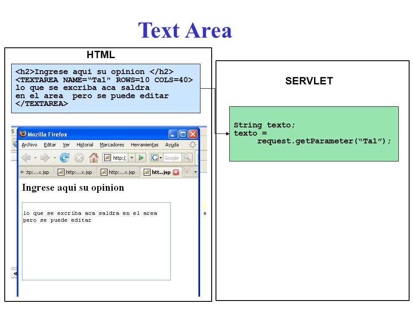The image size is (413, 310).
Task: Click the Firefox Forward arrow button
Action: [x=45, y=158]
